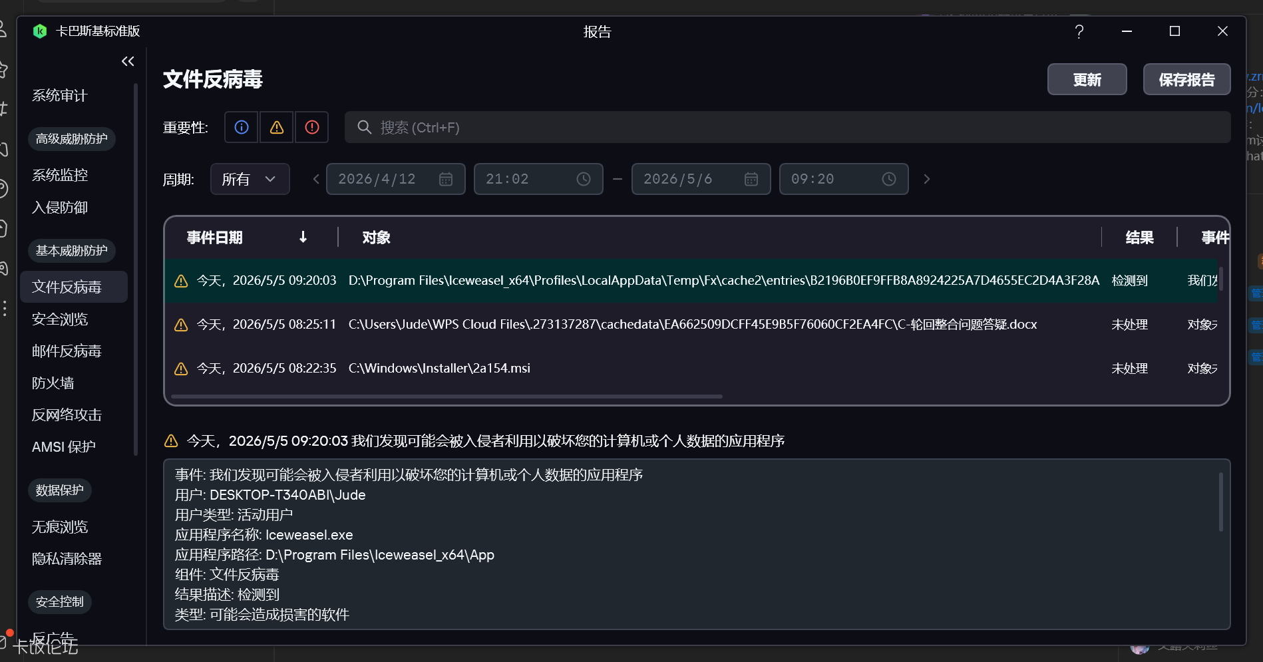
Task: Toggle the critical importance filter
Action: tap(312, 127)
